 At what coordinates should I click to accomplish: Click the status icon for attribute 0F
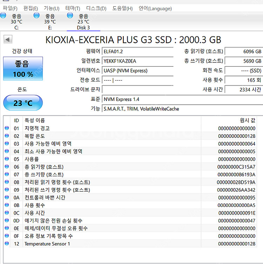click(7, 236)
